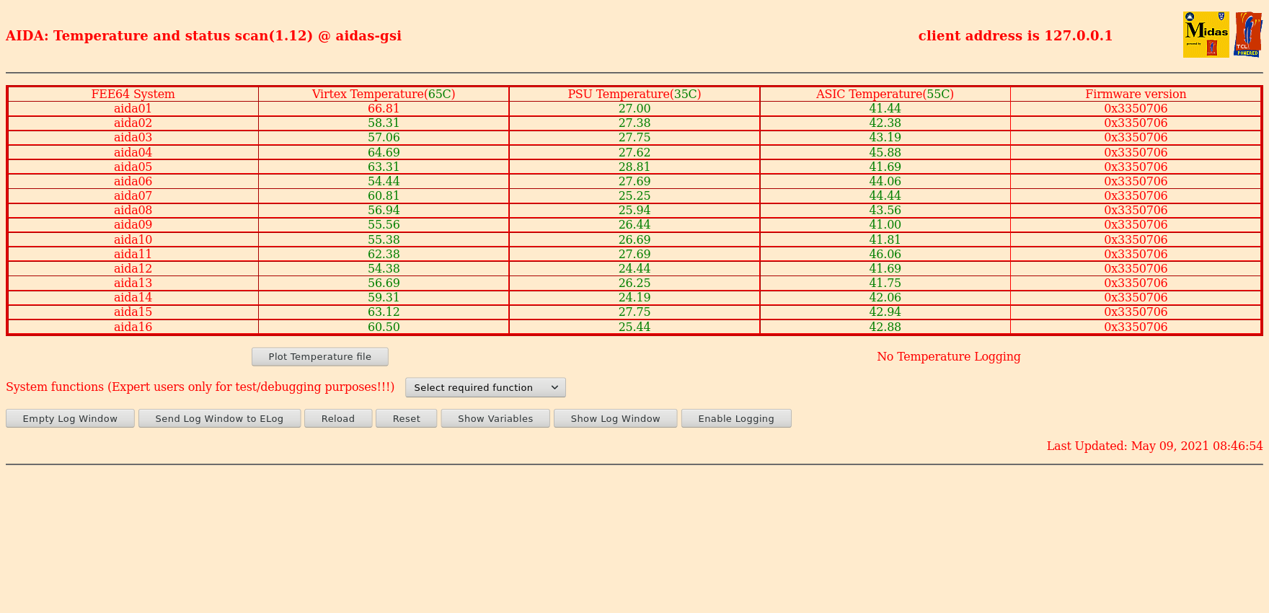Select PSU temperature value 27.62
Screen dimensions: 1269x613
pyautogui.click(x=634, y=152)
